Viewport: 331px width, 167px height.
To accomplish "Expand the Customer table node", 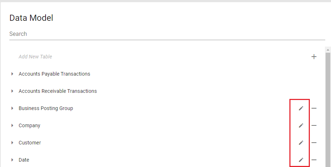I will [12, 143].
